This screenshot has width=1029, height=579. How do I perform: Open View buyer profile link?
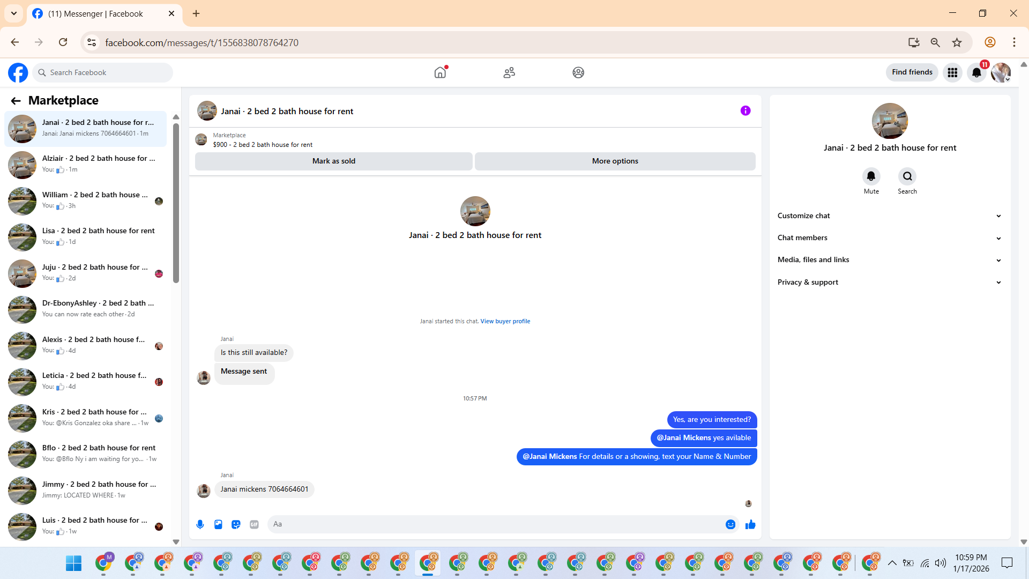505,321
